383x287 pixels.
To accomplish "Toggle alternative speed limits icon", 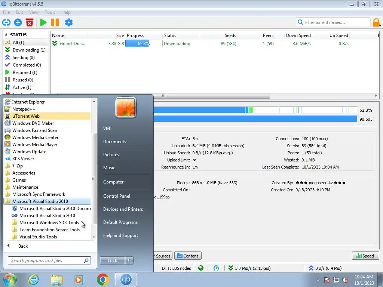I will pos(216,268).
